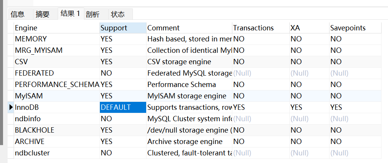Click the BLACKHOLE engine cell

(35, 130)
